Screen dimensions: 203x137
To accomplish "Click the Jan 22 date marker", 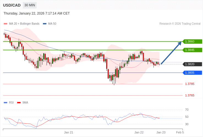I will pyautogui.click(x=139, y=132).
